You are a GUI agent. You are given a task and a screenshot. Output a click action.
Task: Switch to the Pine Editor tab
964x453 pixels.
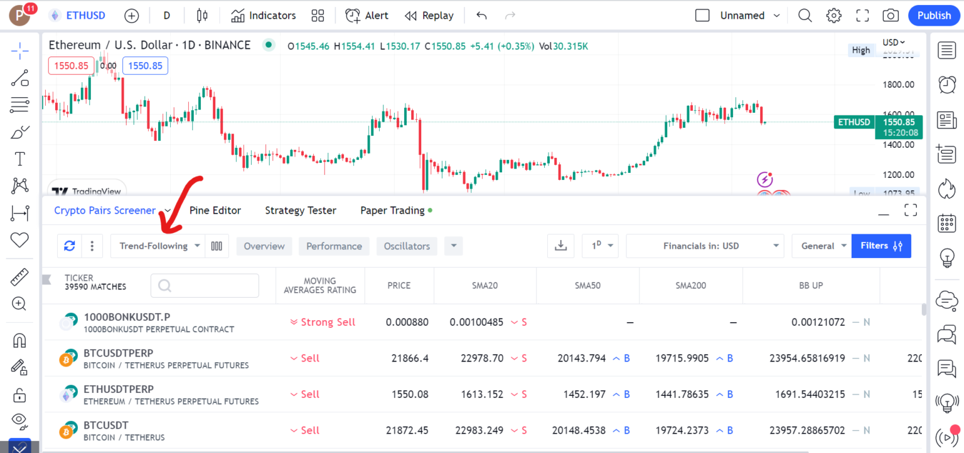point(215,210)
